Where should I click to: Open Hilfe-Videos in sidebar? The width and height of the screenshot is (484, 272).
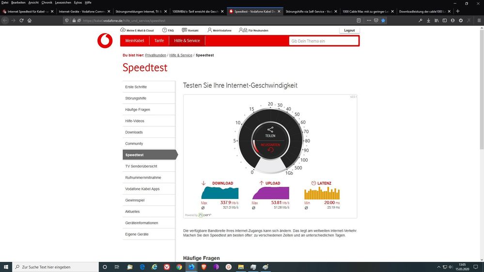click(149, 121)
